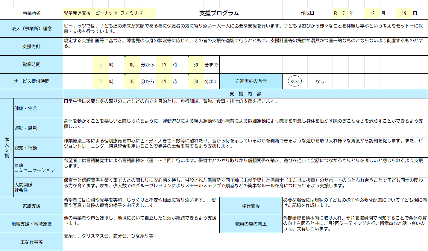Screen dimensions: 428x251
Task: Click the 法人（事業所）理念 label cell
Action: [31, 29]
